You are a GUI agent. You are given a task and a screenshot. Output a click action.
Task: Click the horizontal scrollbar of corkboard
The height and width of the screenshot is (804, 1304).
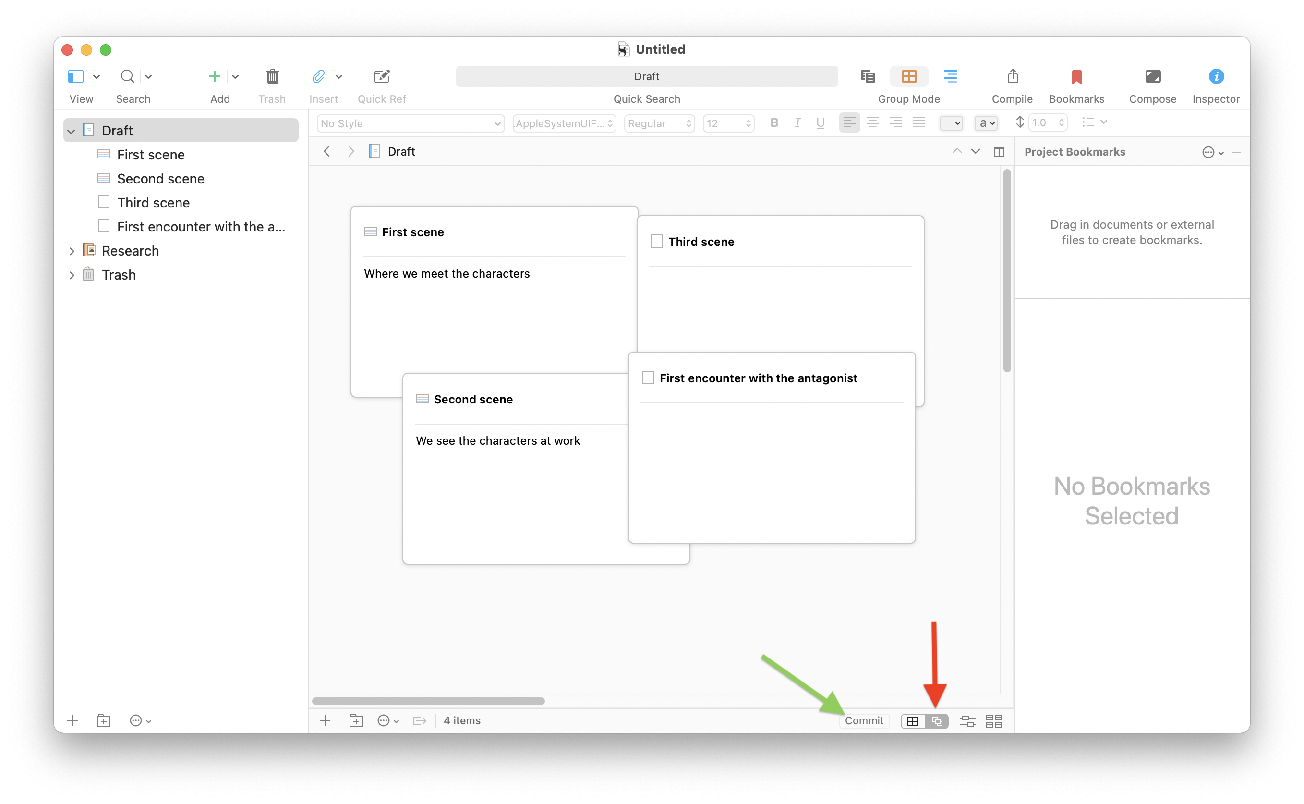click(428, 701)
